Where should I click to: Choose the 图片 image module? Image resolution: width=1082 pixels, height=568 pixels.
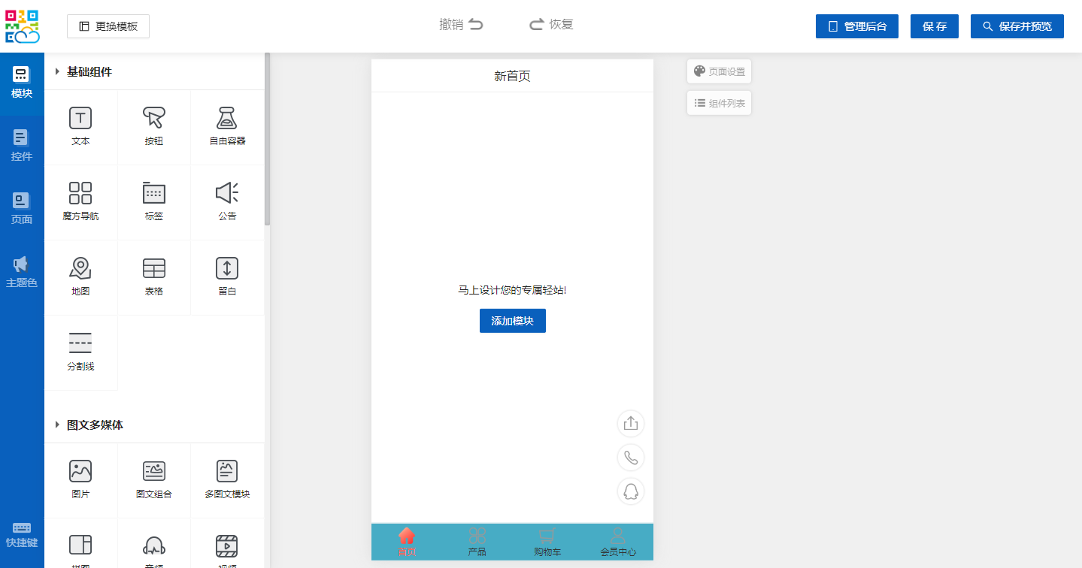[x=80, y=472]
